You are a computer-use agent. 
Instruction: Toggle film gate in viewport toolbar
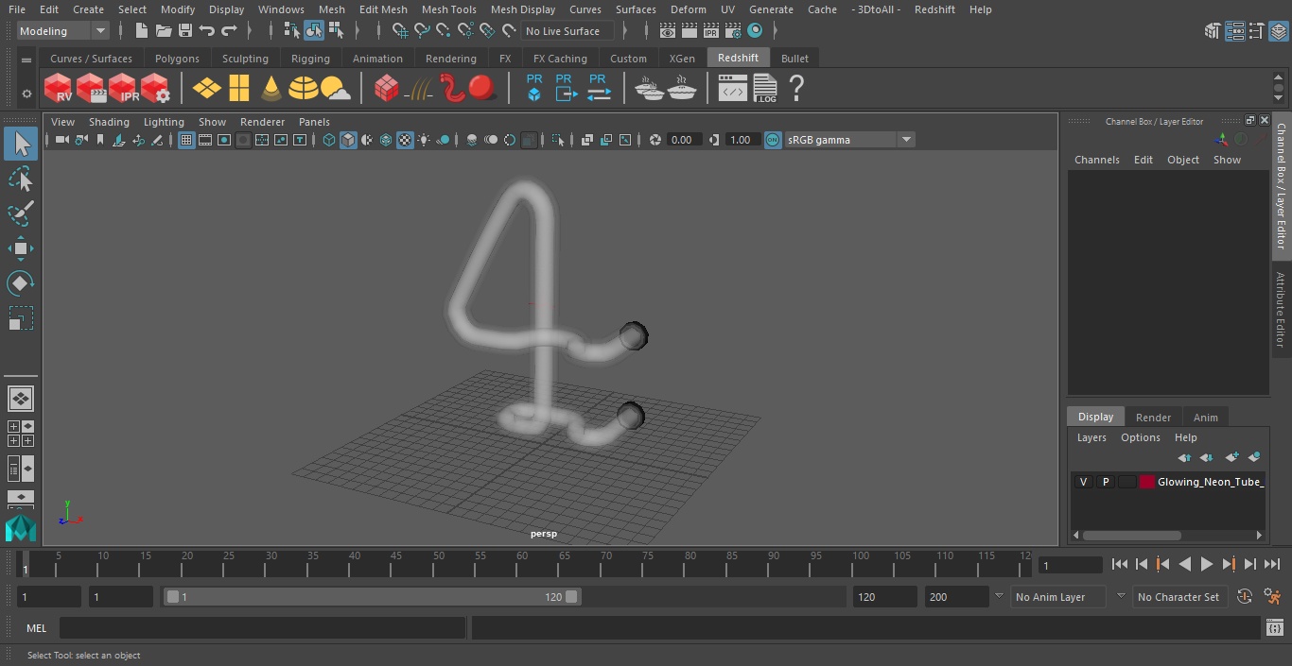[x=205, y=140]
